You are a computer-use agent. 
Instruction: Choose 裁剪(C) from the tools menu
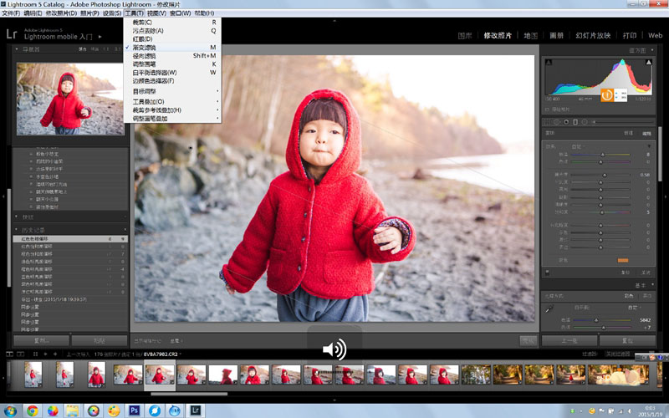click(172, 23)
